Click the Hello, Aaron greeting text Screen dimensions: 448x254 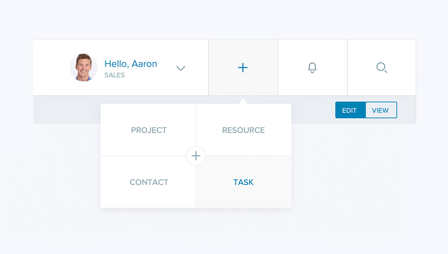(x=131, y=64)
